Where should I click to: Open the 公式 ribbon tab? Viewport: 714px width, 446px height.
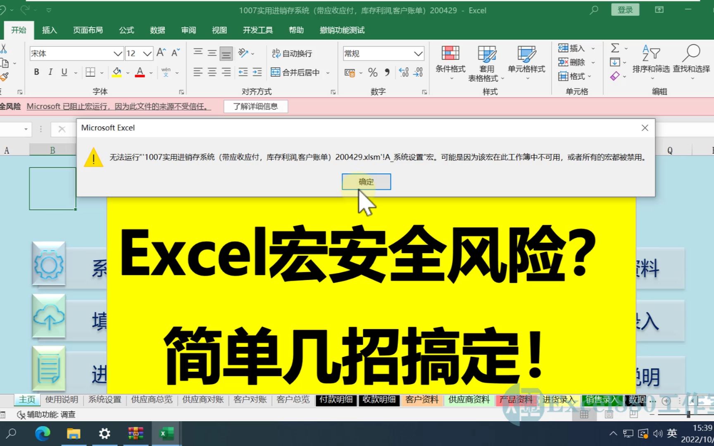tap(126, 30)
